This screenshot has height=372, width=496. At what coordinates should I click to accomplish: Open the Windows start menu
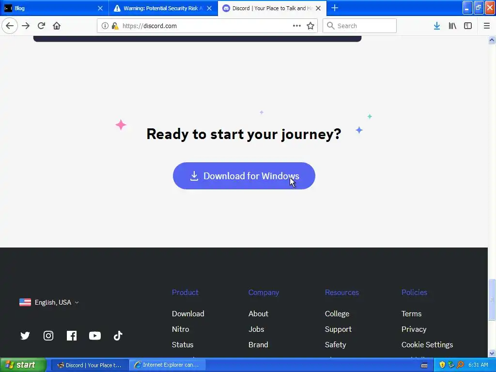[23, 365]
